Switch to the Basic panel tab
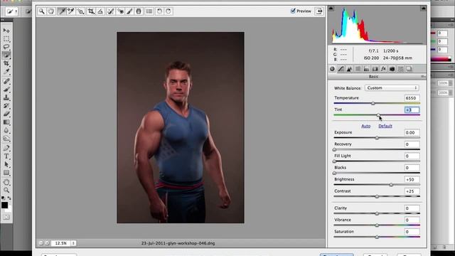The height and width of the screenshot is (256, 455). click(332, 69)
